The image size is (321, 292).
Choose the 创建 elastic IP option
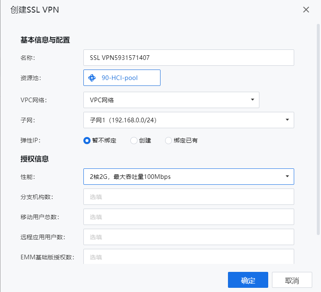134,141
